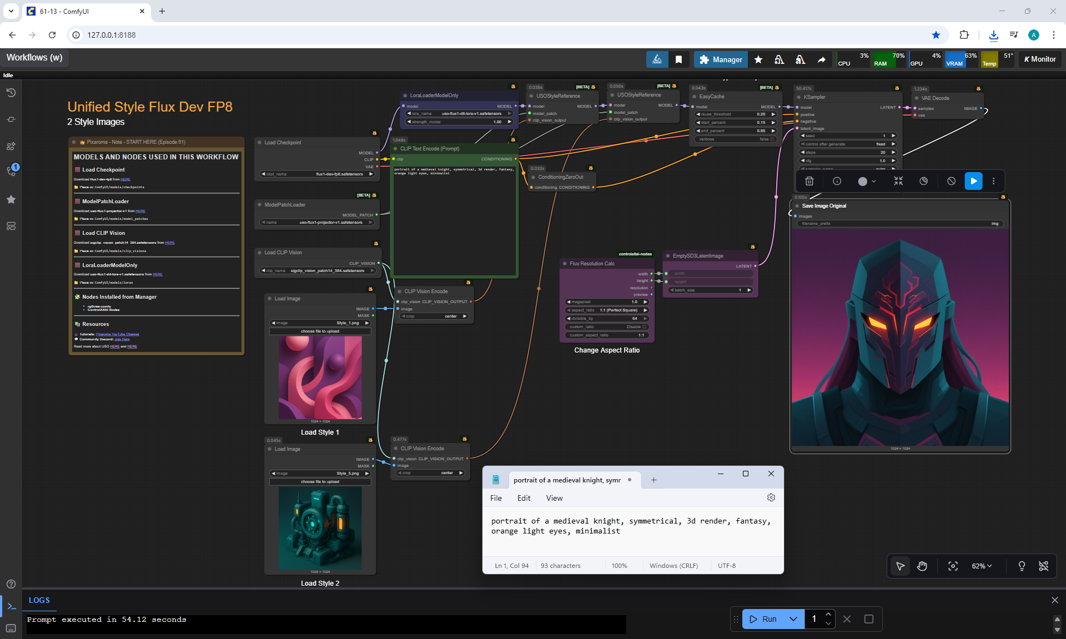Switch to hand pan mode

coord(922,566)
